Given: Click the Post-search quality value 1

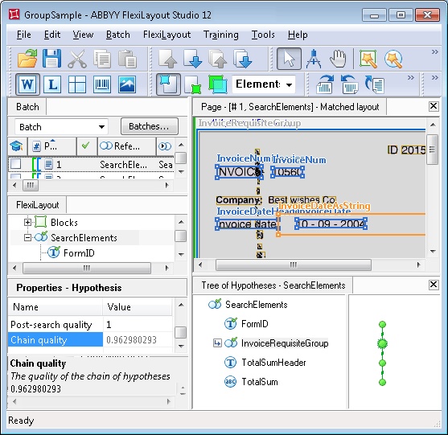Looking at the screenshot, I should pyautogui.click(x=109, y=325).
